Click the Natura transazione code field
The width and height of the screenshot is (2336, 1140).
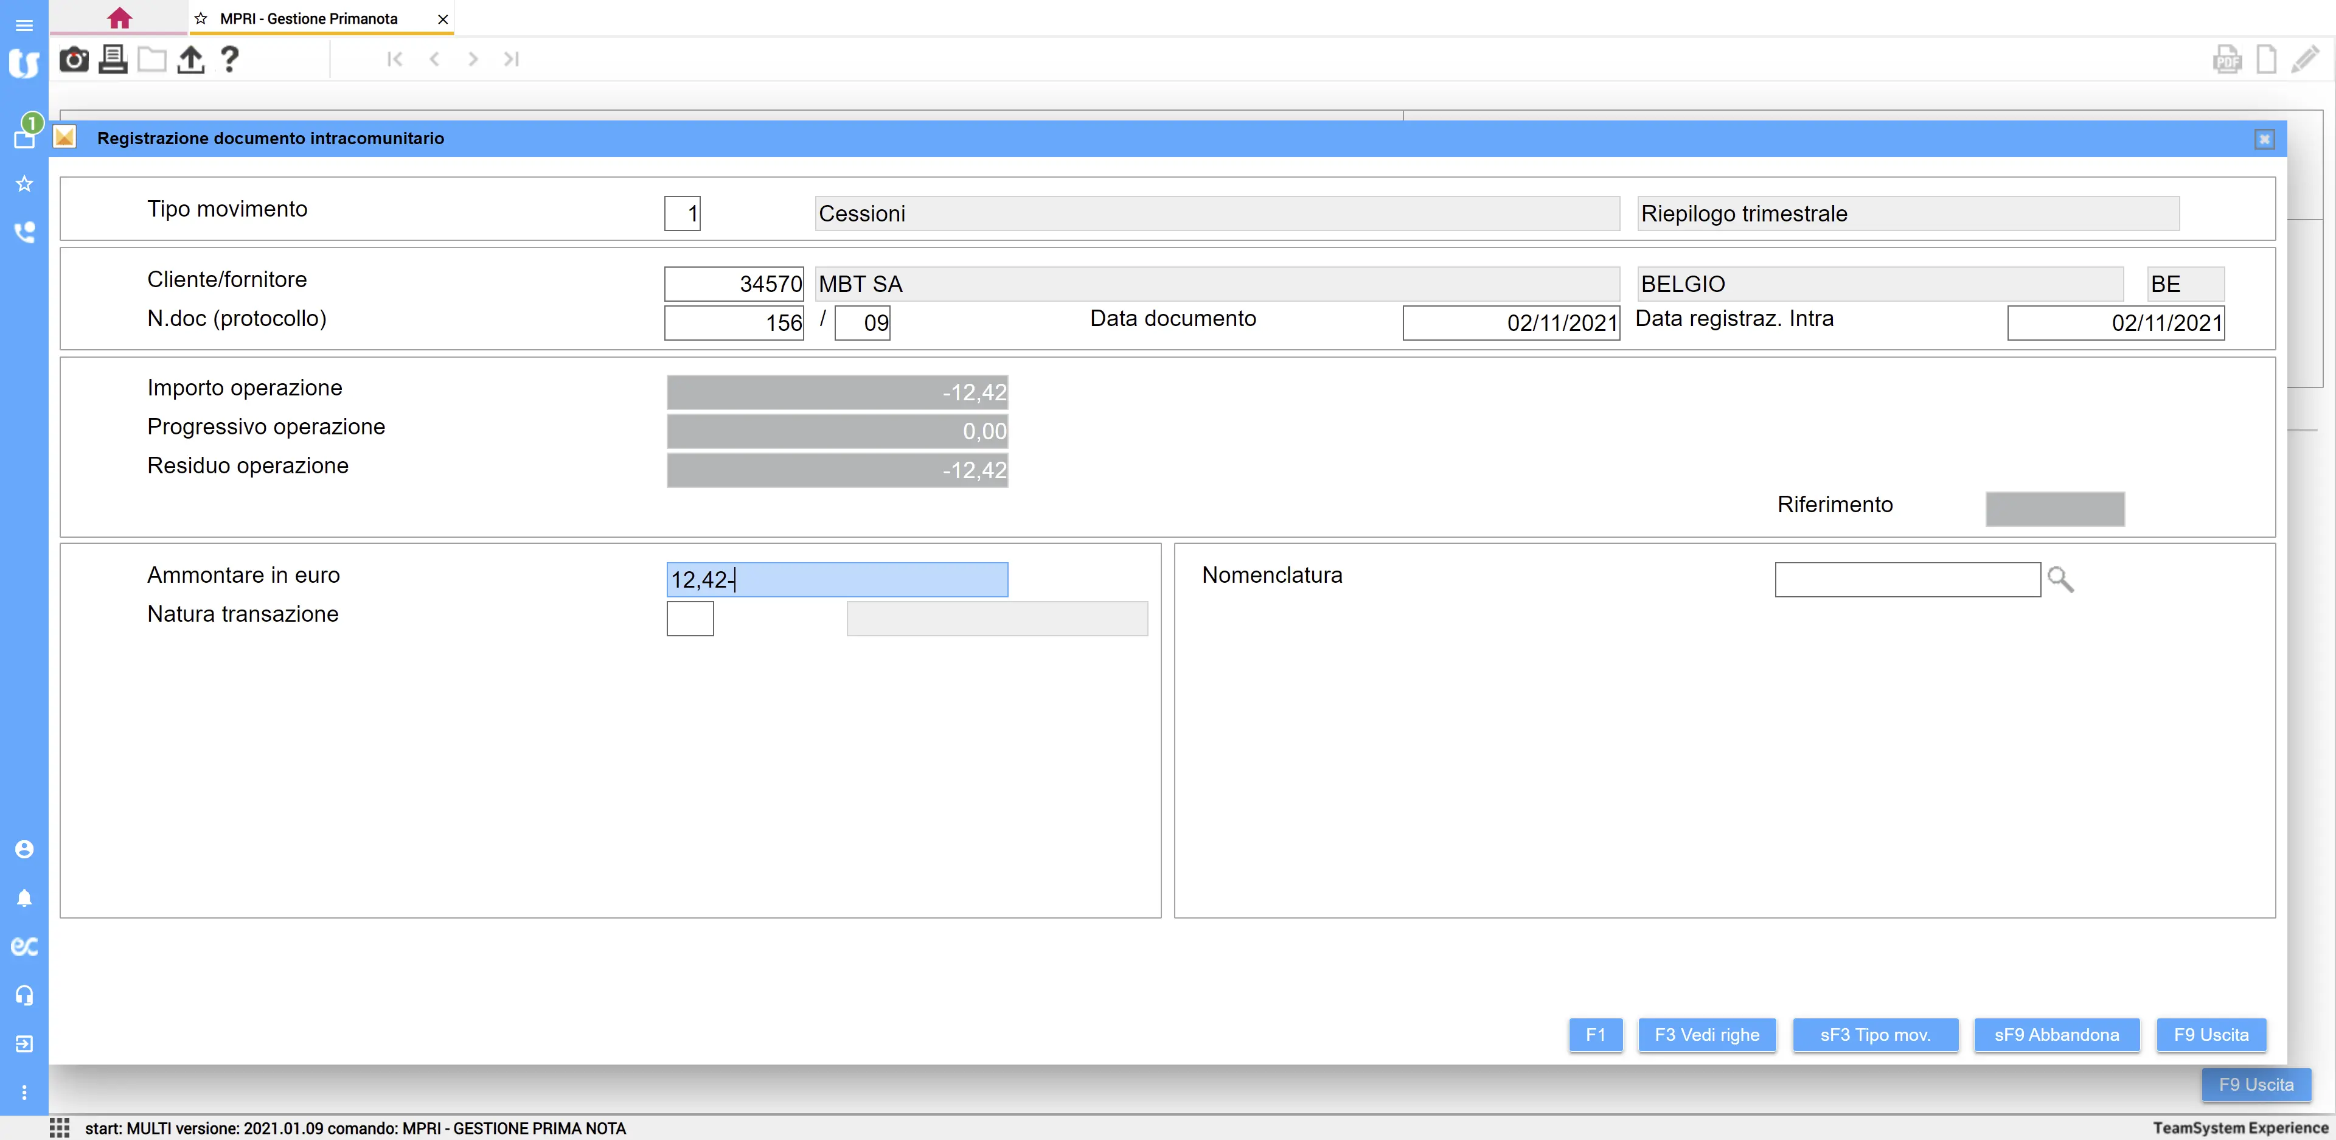click(689, 619)
